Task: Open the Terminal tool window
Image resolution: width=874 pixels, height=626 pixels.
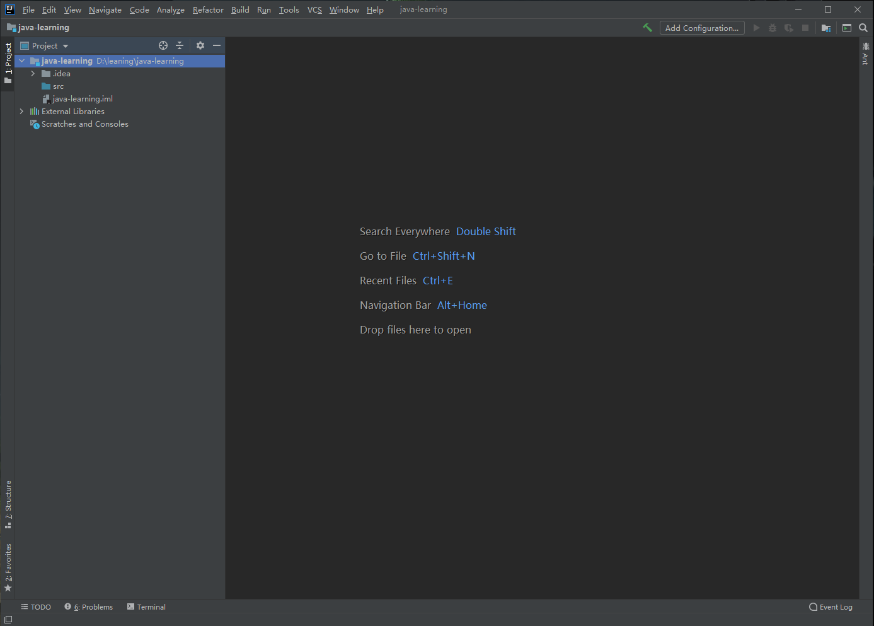Action: [x=146, y=607]
